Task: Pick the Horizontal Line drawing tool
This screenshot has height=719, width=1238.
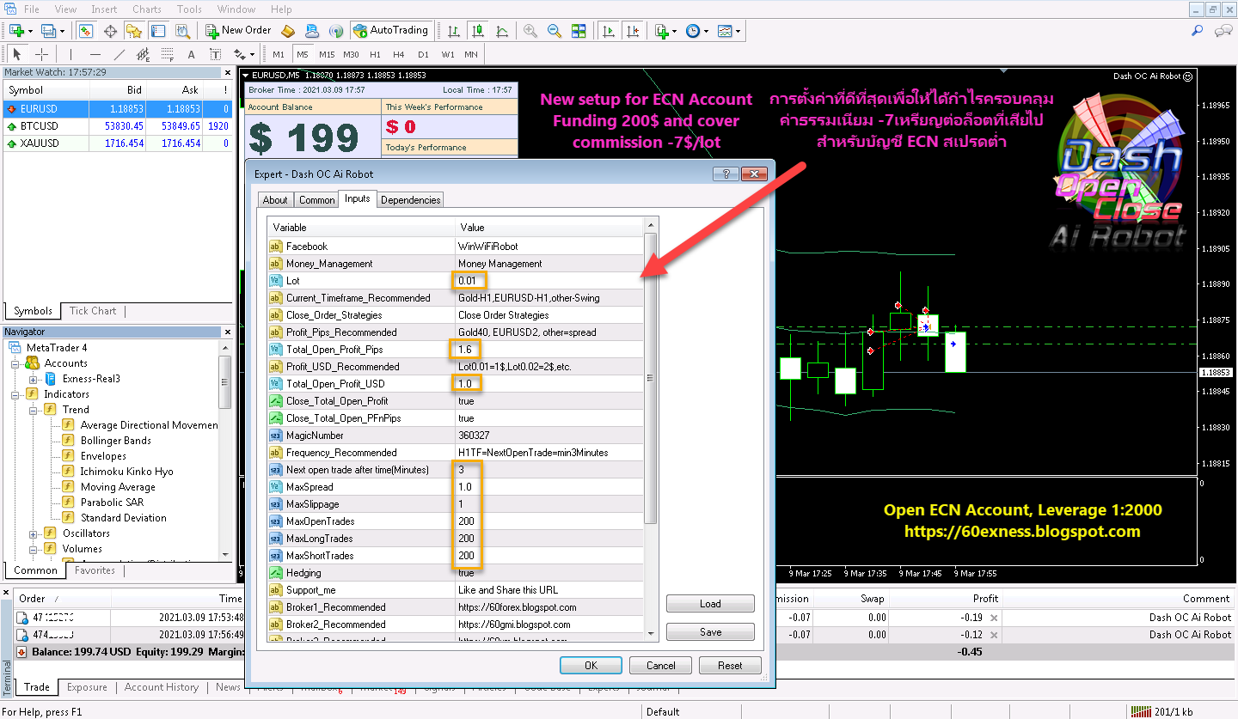Action: coord(95,55)
